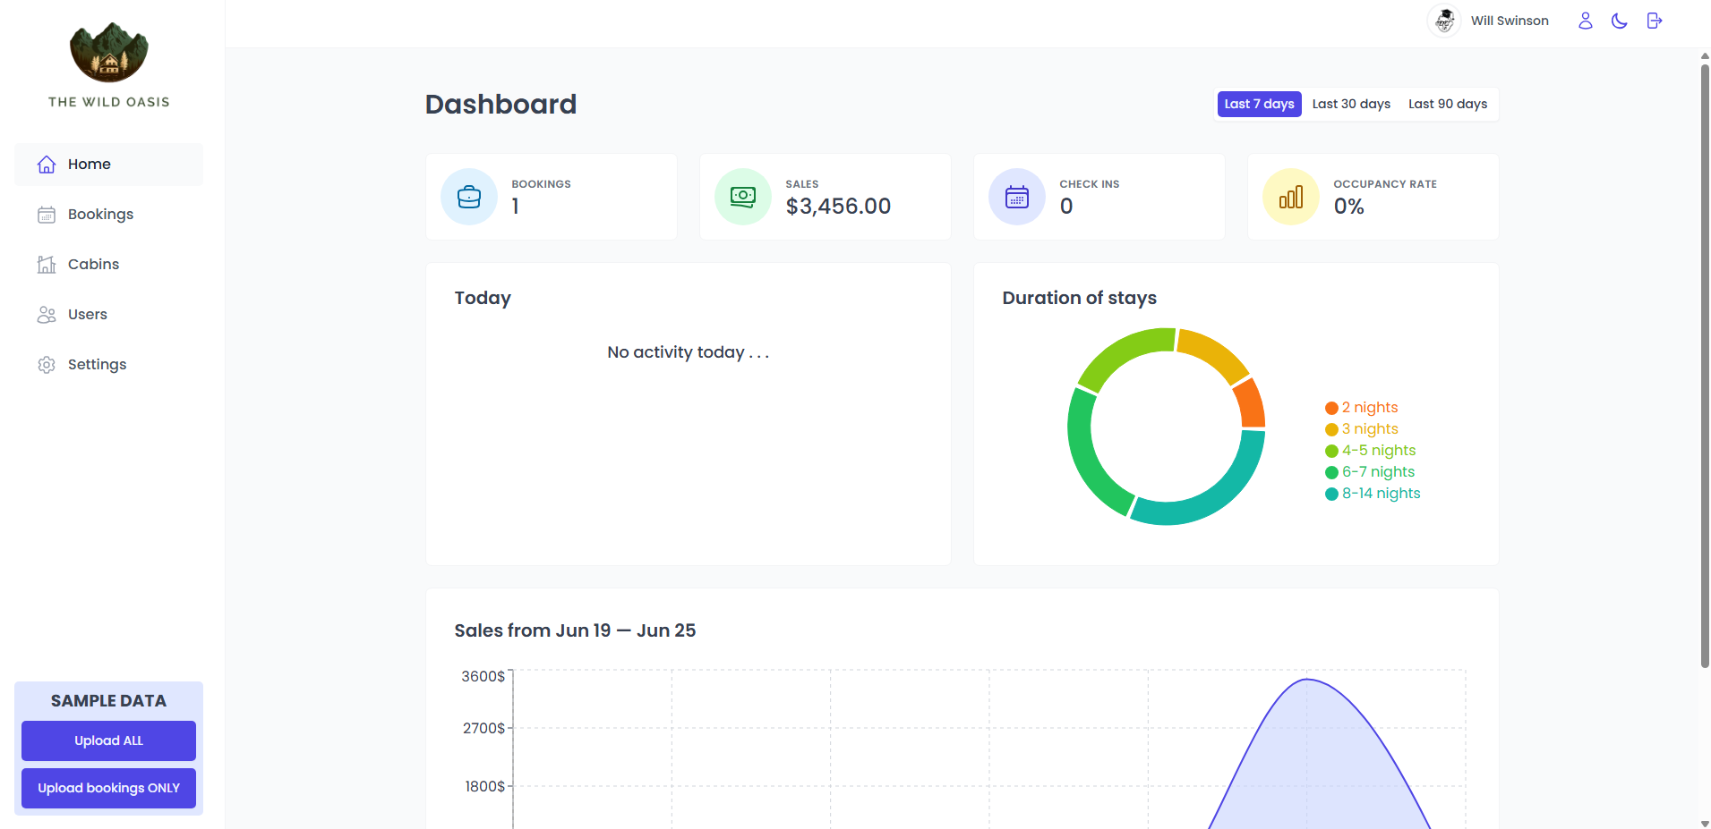Select the Last 7 days filter
1711x829 pixels.
click(1259, 104)
